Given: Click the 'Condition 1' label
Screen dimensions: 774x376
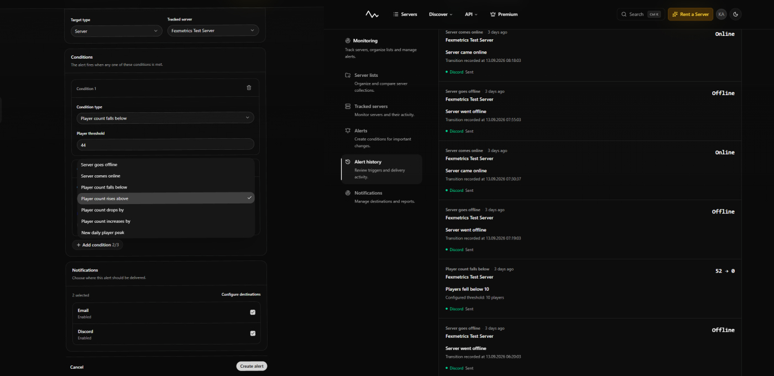Looking at the screenshot, I should (x=86, y=88).
